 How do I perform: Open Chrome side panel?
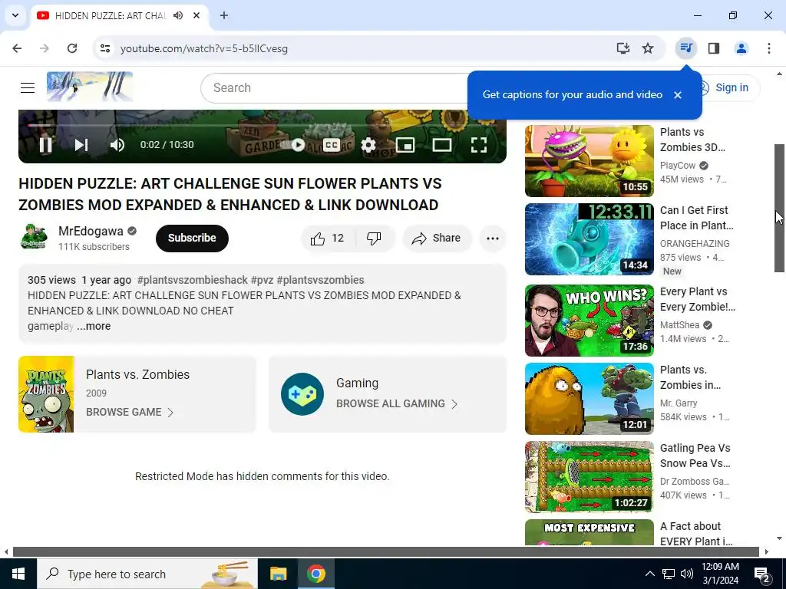point(714,48)
